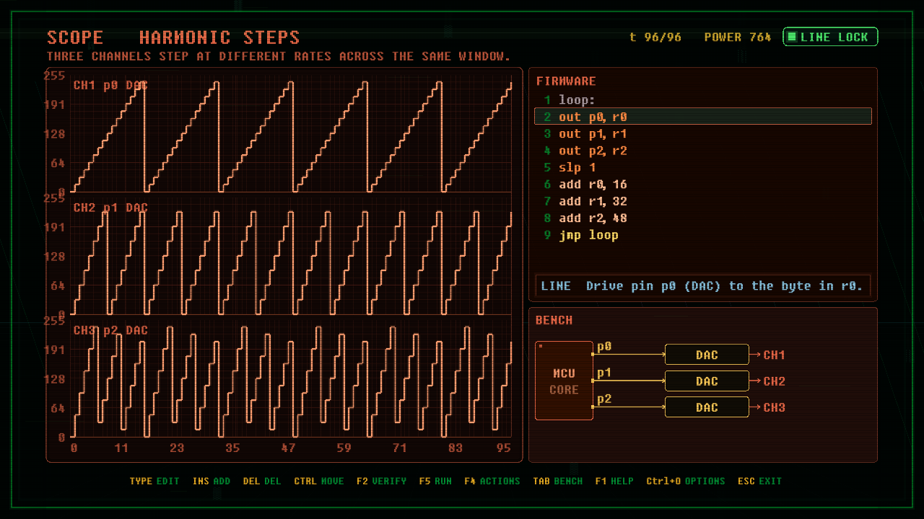Select firmware line 'add r0, 16'
This screenshot has width=924, height=519.
point(702,185)
